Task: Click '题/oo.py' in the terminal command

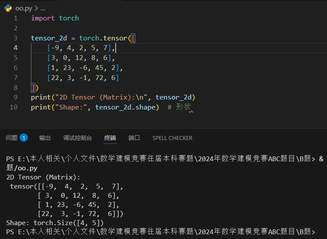Action: point(22,168)
